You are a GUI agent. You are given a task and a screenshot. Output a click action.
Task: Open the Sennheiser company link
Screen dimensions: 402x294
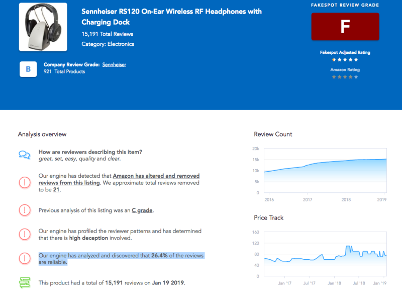(x=114, y=64)
